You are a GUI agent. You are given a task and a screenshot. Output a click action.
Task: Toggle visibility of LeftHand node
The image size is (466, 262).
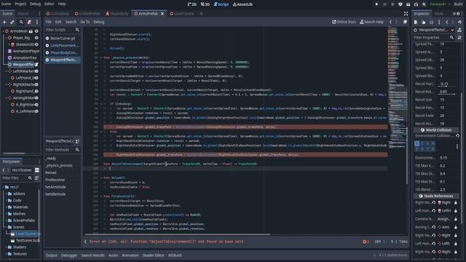[x=36, y=78]
